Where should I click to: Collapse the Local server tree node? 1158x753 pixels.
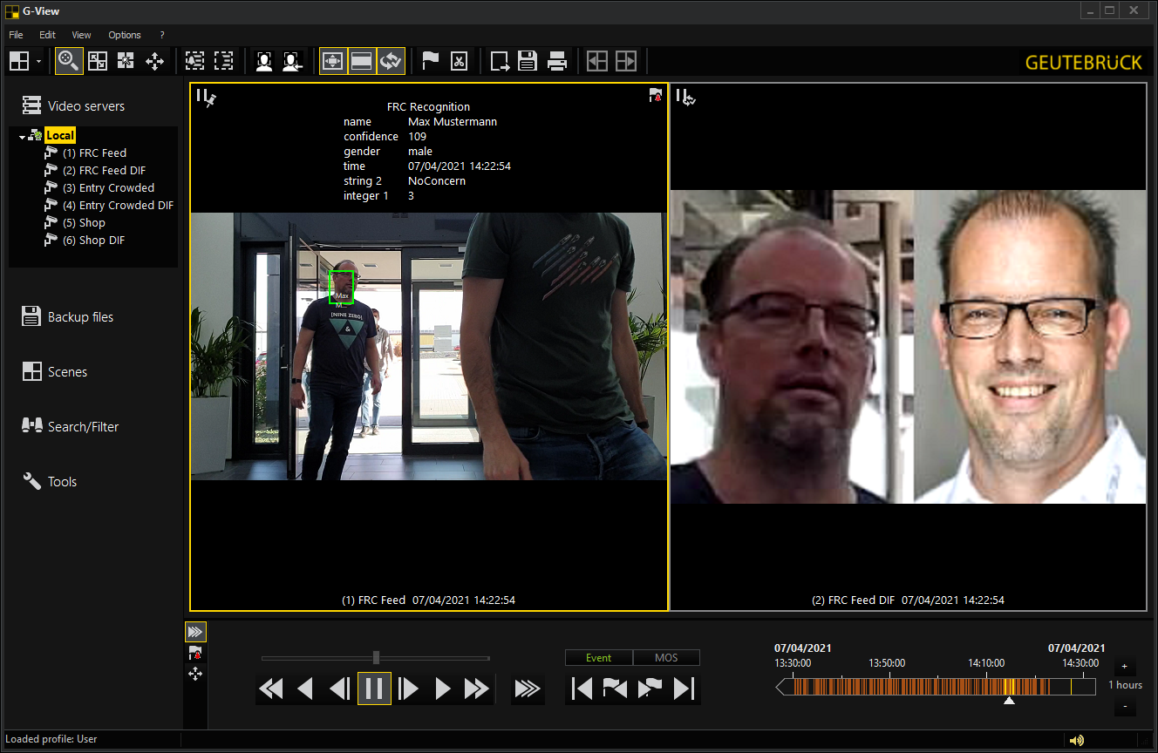click(x=22, y=137)
